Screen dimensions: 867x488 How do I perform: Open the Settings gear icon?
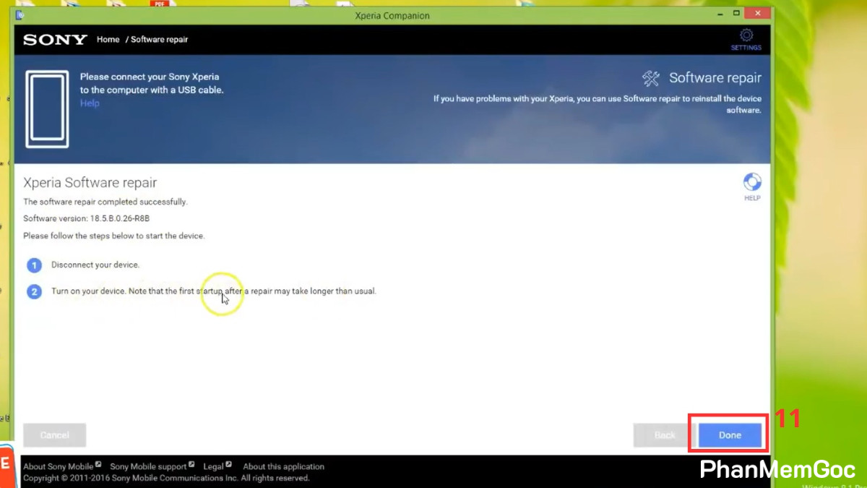746,35
